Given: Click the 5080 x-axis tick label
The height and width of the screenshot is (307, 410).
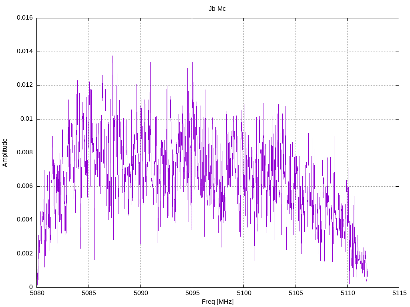Looking at the screenshot, I should (37, 293).
